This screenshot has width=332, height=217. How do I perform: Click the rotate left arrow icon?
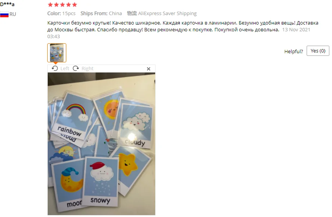(x=55, y=68)
